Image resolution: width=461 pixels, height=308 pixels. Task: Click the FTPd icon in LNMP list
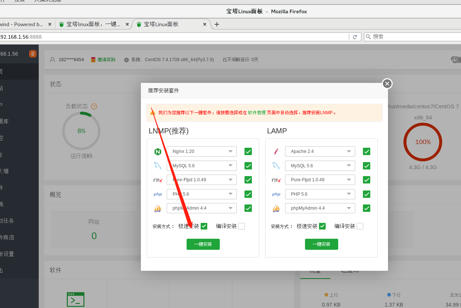click(158, 180)
